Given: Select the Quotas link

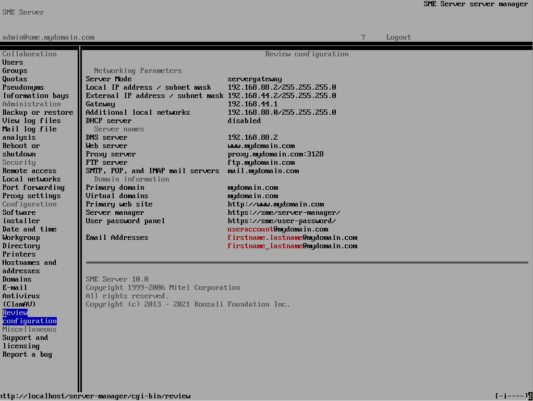Looking at the screenshot, I should point(15,79).
